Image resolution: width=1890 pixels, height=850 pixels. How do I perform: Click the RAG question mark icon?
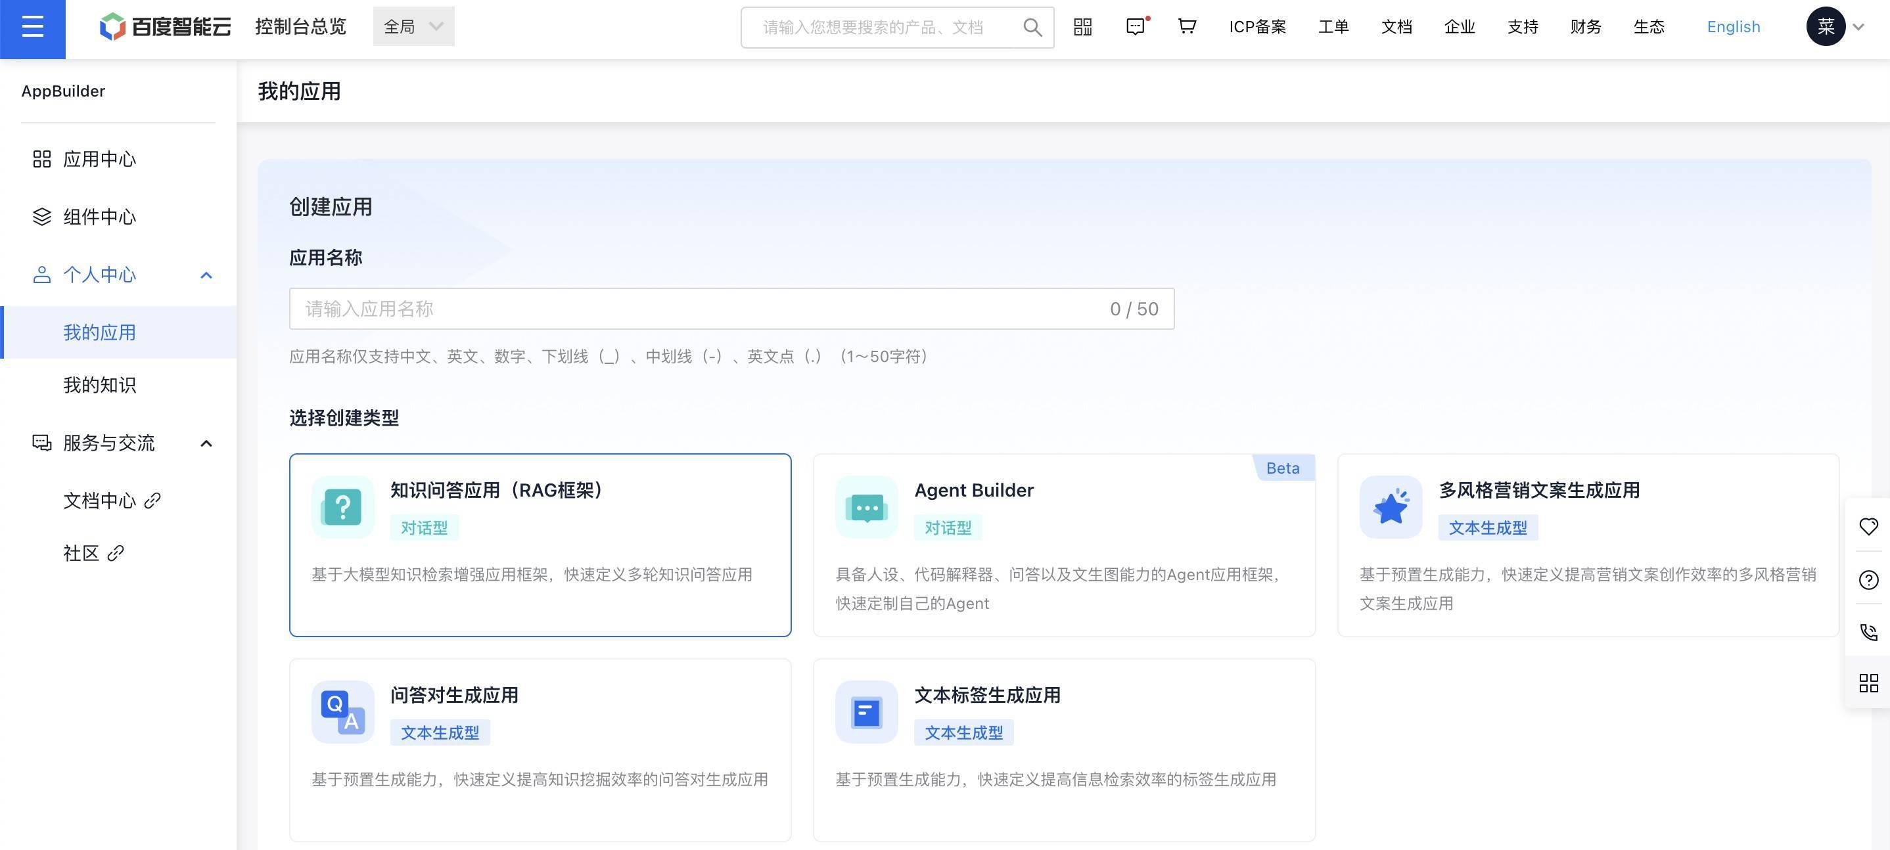point(342,506)
